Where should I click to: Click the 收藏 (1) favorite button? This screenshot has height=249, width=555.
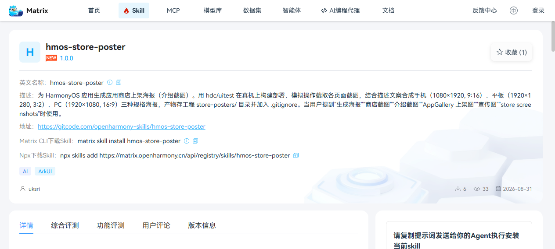[512, 52]
